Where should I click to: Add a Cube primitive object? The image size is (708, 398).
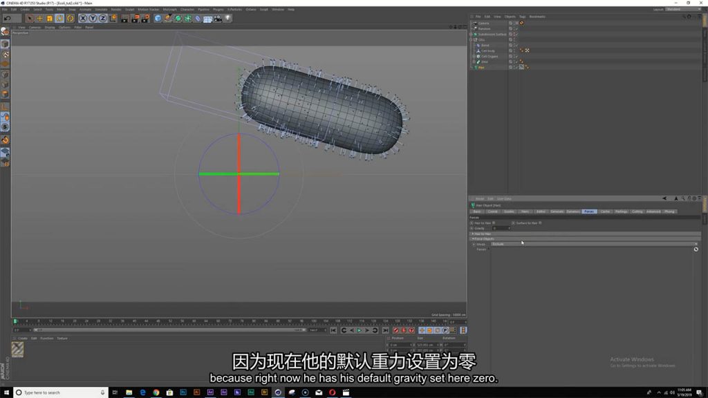(x=158, y=19)
